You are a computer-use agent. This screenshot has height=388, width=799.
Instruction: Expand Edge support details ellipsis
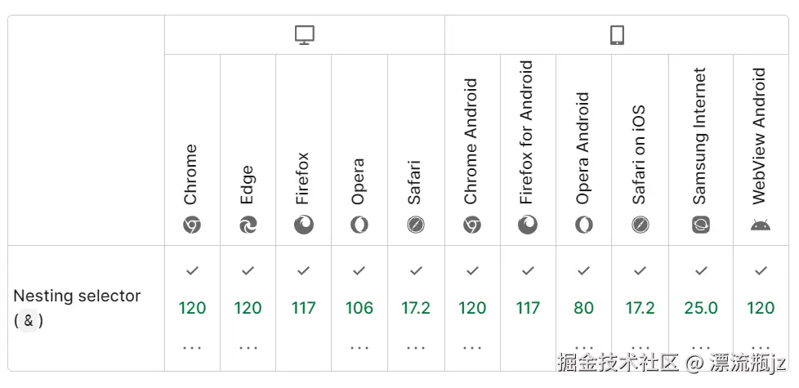pyautogui.click(x=248, y=347)
